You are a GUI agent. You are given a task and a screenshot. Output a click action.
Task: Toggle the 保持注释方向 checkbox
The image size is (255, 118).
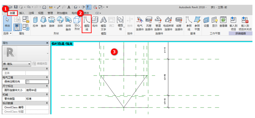pyautogui.click(x=28, y=82)
